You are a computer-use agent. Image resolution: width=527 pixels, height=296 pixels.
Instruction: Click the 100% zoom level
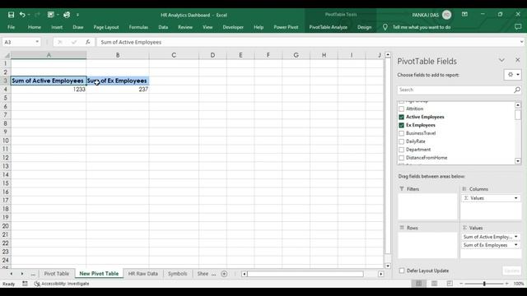pyautogui.click(x=519, y=284)
